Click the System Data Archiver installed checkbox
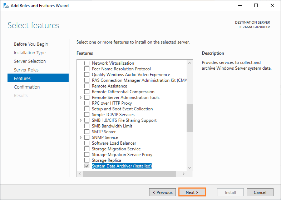Viewport: 281px width, 200px height. (x=87, y=166)
